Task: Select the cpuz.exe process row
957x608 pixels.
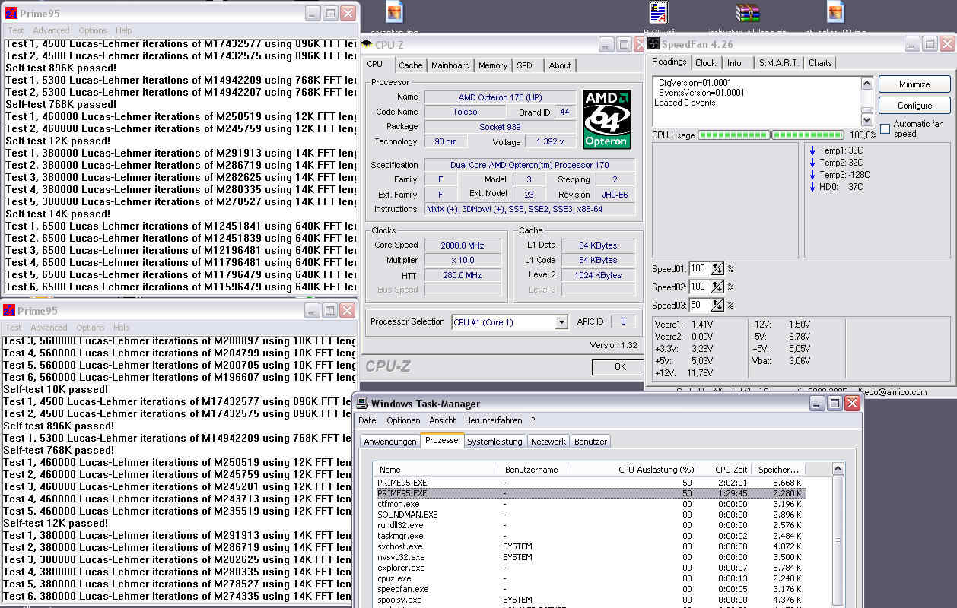Action: point(590,578)
